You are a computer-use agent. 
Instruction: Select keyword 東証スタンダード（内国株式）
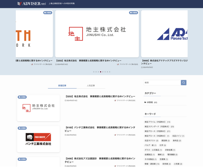pyautogui.click(x=159, y=127)
